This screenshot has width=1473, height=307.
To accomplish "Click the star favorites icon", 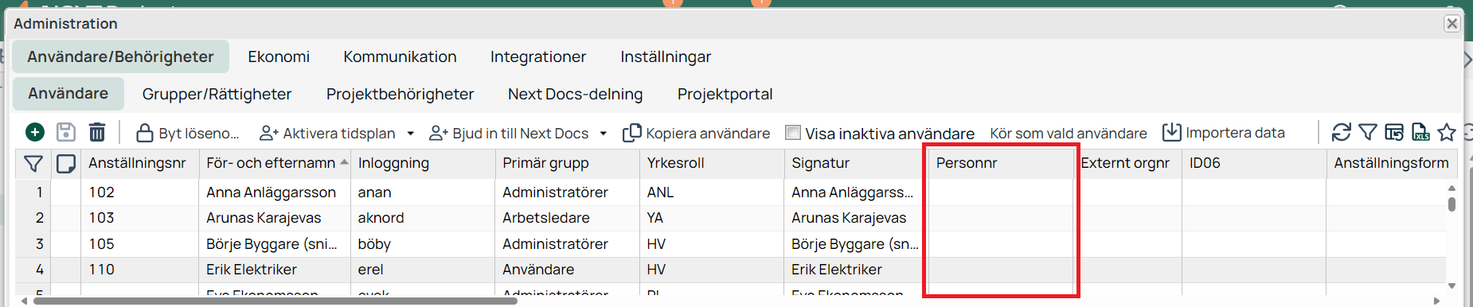I will 1447,132.
